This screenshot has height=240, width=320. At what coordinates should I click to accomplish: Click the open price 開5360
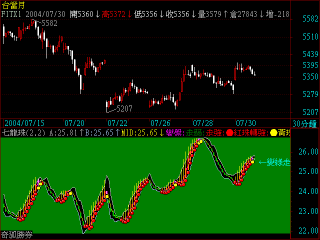(x=81, y=14)
